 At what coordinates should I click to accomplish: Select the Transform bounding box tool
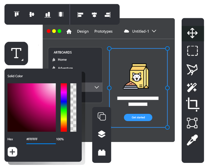coord(192,123)
